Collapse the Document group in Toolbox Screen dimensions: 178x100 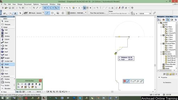(2, 76)
